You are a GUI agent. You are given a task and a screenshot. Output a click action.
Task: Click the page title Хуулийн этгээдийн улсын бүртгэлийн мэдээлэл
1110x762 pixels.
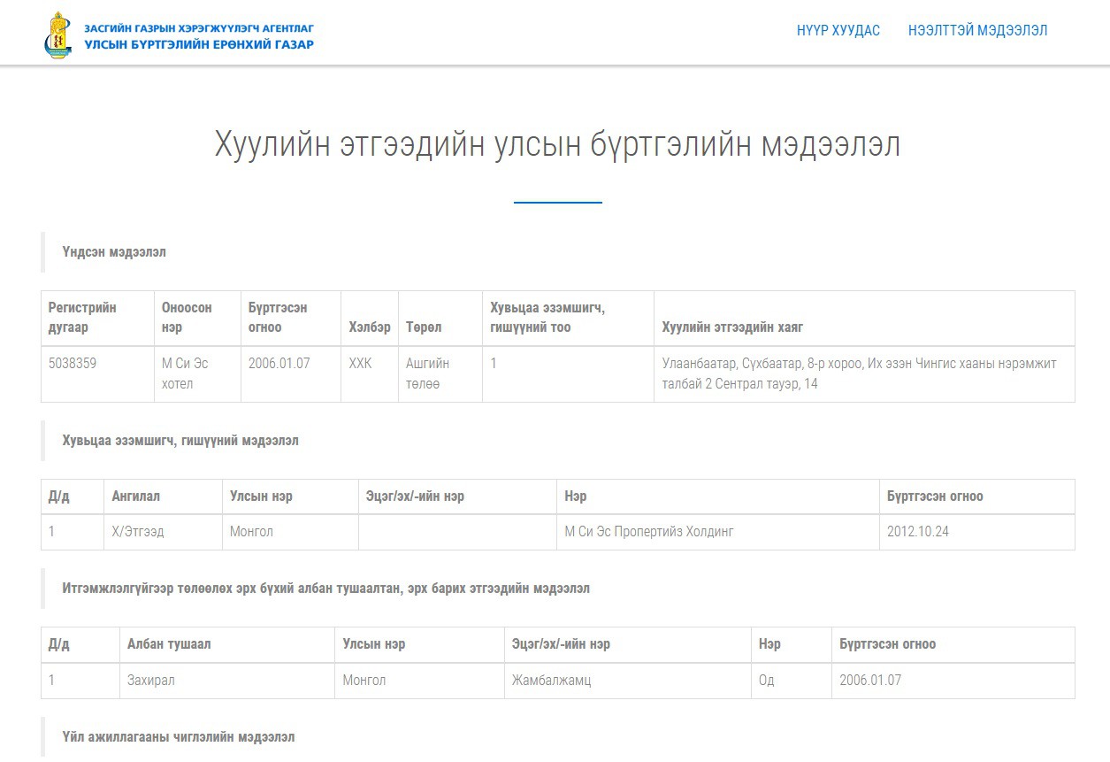click(557, 144)
